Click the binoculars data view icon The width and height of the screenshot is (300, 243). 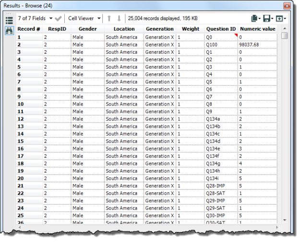(9, 31)
